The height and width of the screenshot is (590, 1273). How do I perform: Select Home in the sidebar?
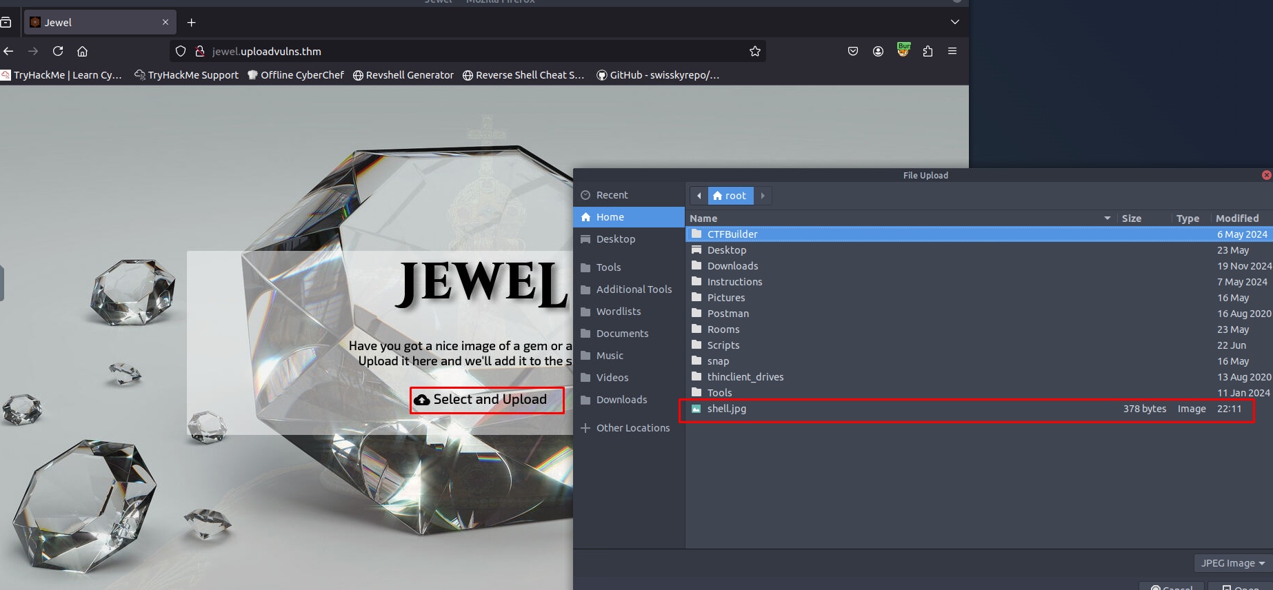(629, 217)
